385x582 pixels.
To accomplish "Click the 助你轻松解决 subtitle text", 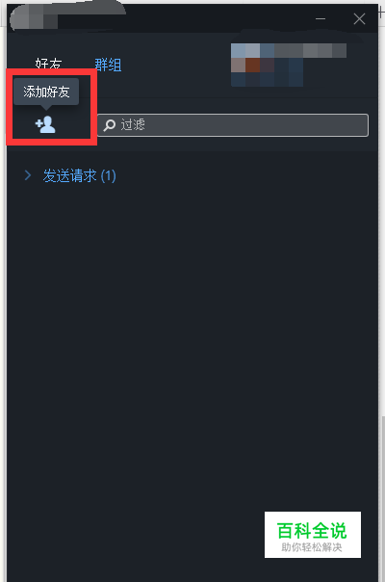I will tap(312, 547).
